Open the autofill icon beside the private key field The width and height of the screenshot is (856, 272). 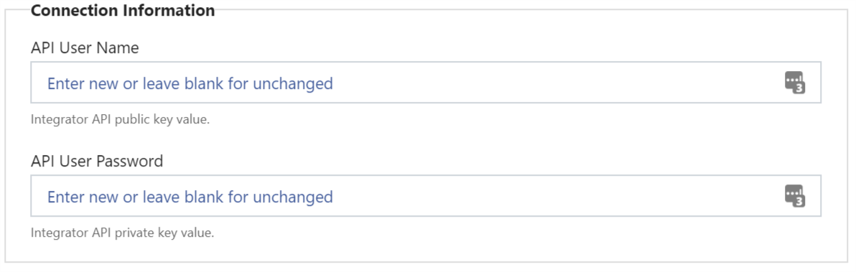[x=795, y=196]
